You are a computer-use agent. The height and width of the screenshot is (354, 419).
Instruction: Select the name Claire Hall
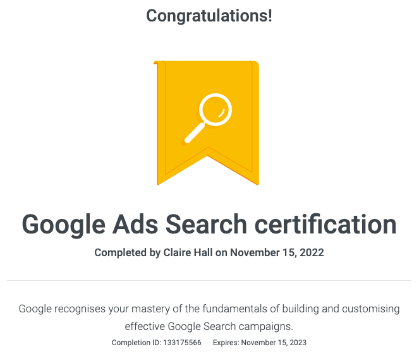pos(188,252)
